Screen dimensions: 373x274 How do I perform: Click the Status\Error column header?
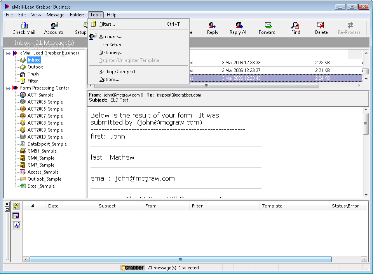(x=348, y=206)
